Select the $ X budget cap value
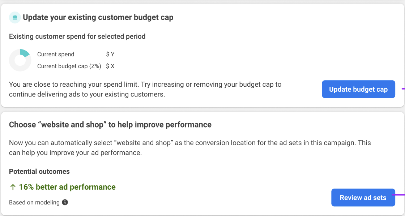Viewport: 405px width, 216px height. (110, 66)
